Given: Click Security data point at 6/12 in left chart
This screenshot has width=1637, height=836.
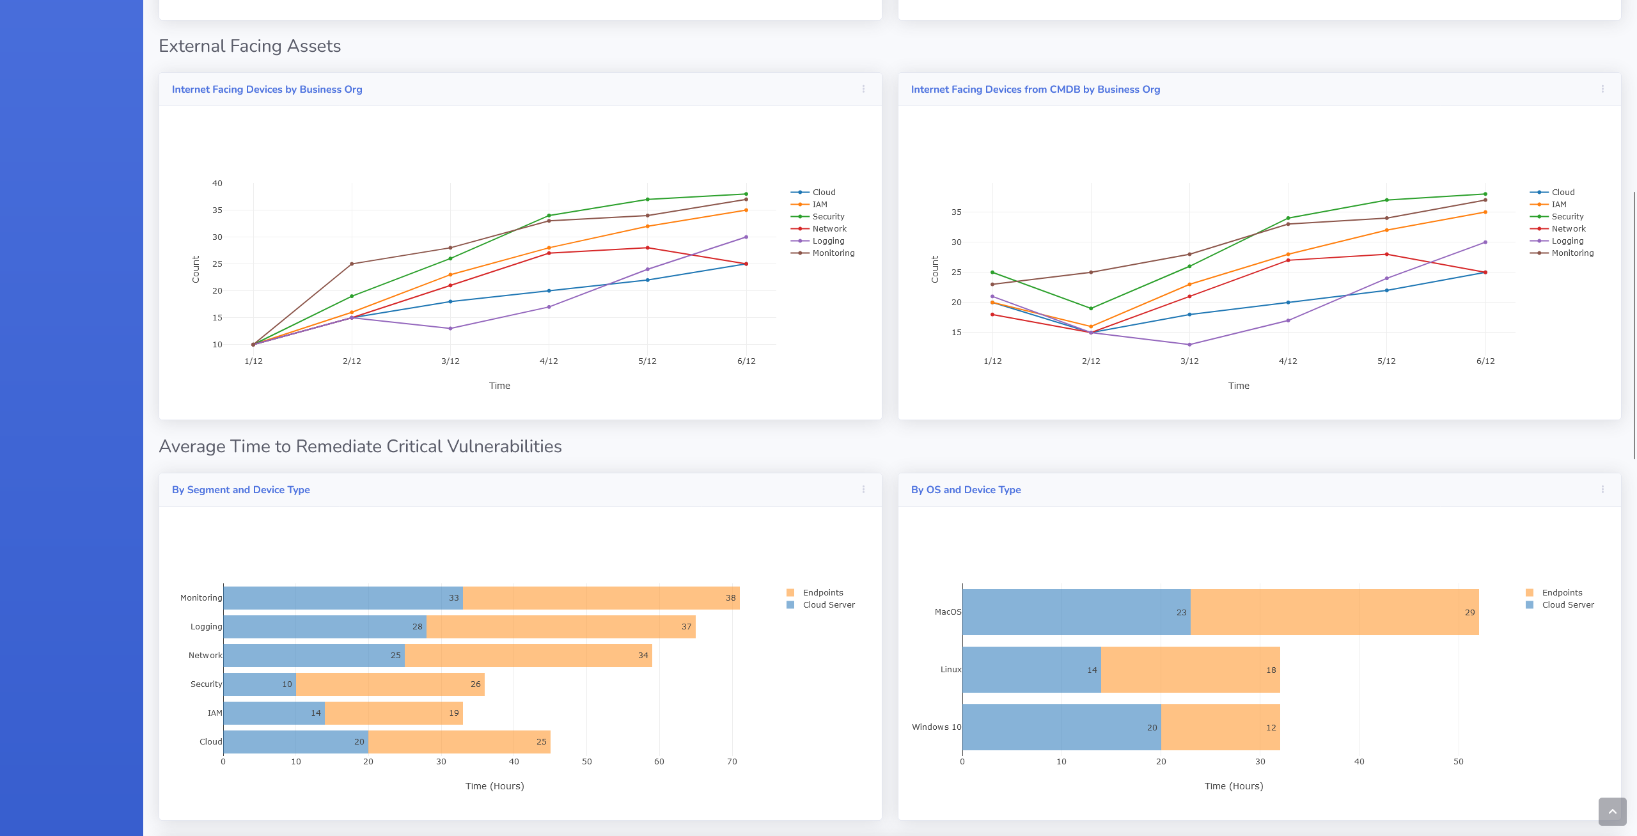Looking at the screenshot, I should click(x=746, y=194).
